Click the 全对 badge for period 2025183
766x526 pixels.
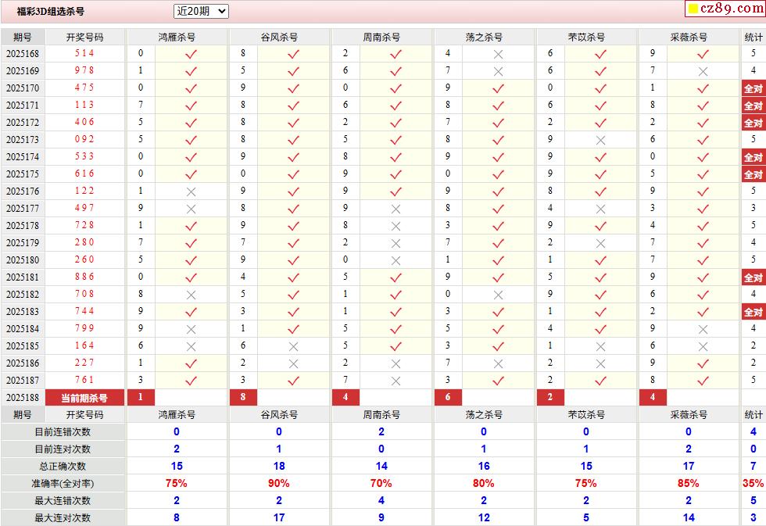tap(753, 312)
